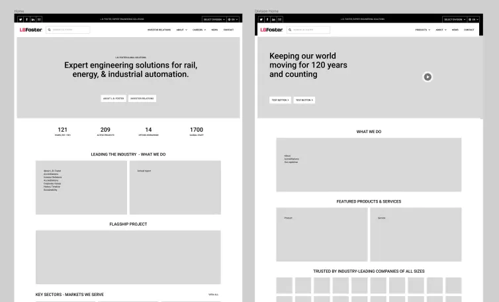Viewport: 499px width, 302px height.
Task: Click the LinkedIn icon in Division Home frame
Action: (x=273, y=19)
